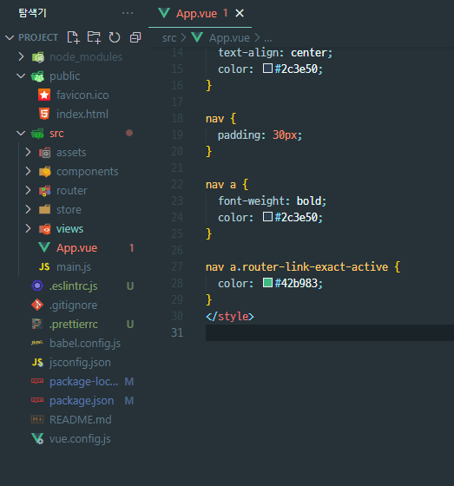The width and height of the screenshot is (454, 486).
Task: Expand the views folder chevron
Action: point(28,228)
